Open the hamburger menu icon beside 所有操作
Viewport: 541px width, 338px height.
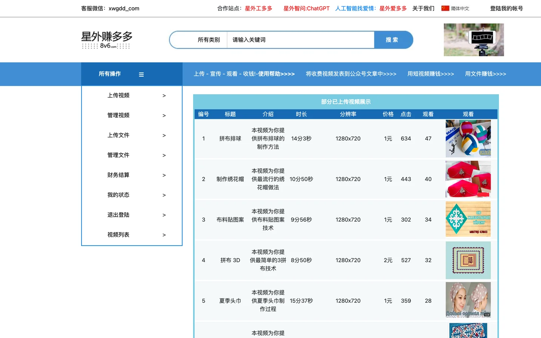pos(141,74)
